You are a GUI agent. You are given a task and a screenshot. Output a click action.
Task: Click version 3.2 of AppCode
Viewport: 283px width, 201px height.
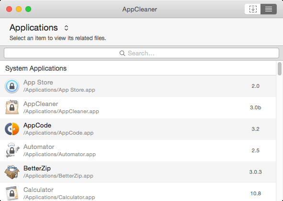[x=255, y=129]
